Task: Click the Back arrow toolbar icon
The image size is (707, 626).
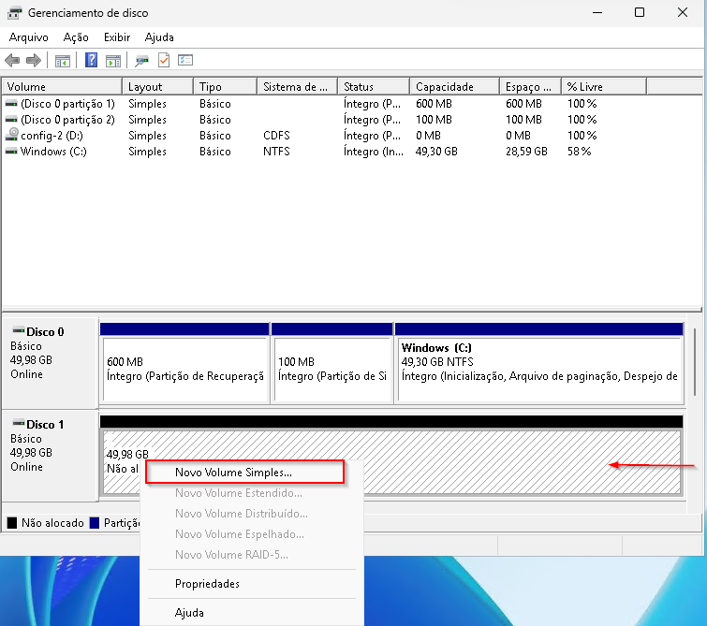Action: 12,61
